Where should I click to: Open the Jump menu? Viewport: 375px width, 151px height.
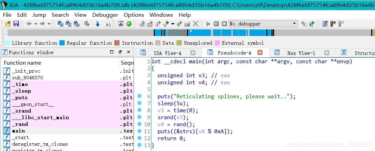point(39,15)
